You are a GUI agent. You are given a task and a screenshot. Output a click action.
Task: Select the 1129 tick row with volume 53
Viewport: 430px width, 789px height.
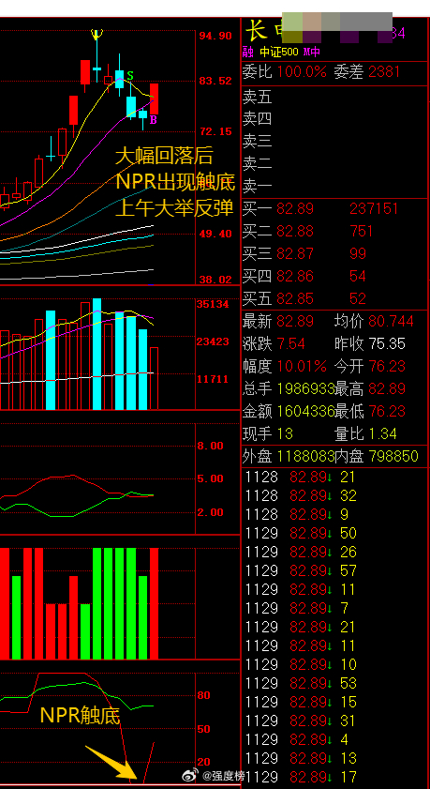click(335, 683)
